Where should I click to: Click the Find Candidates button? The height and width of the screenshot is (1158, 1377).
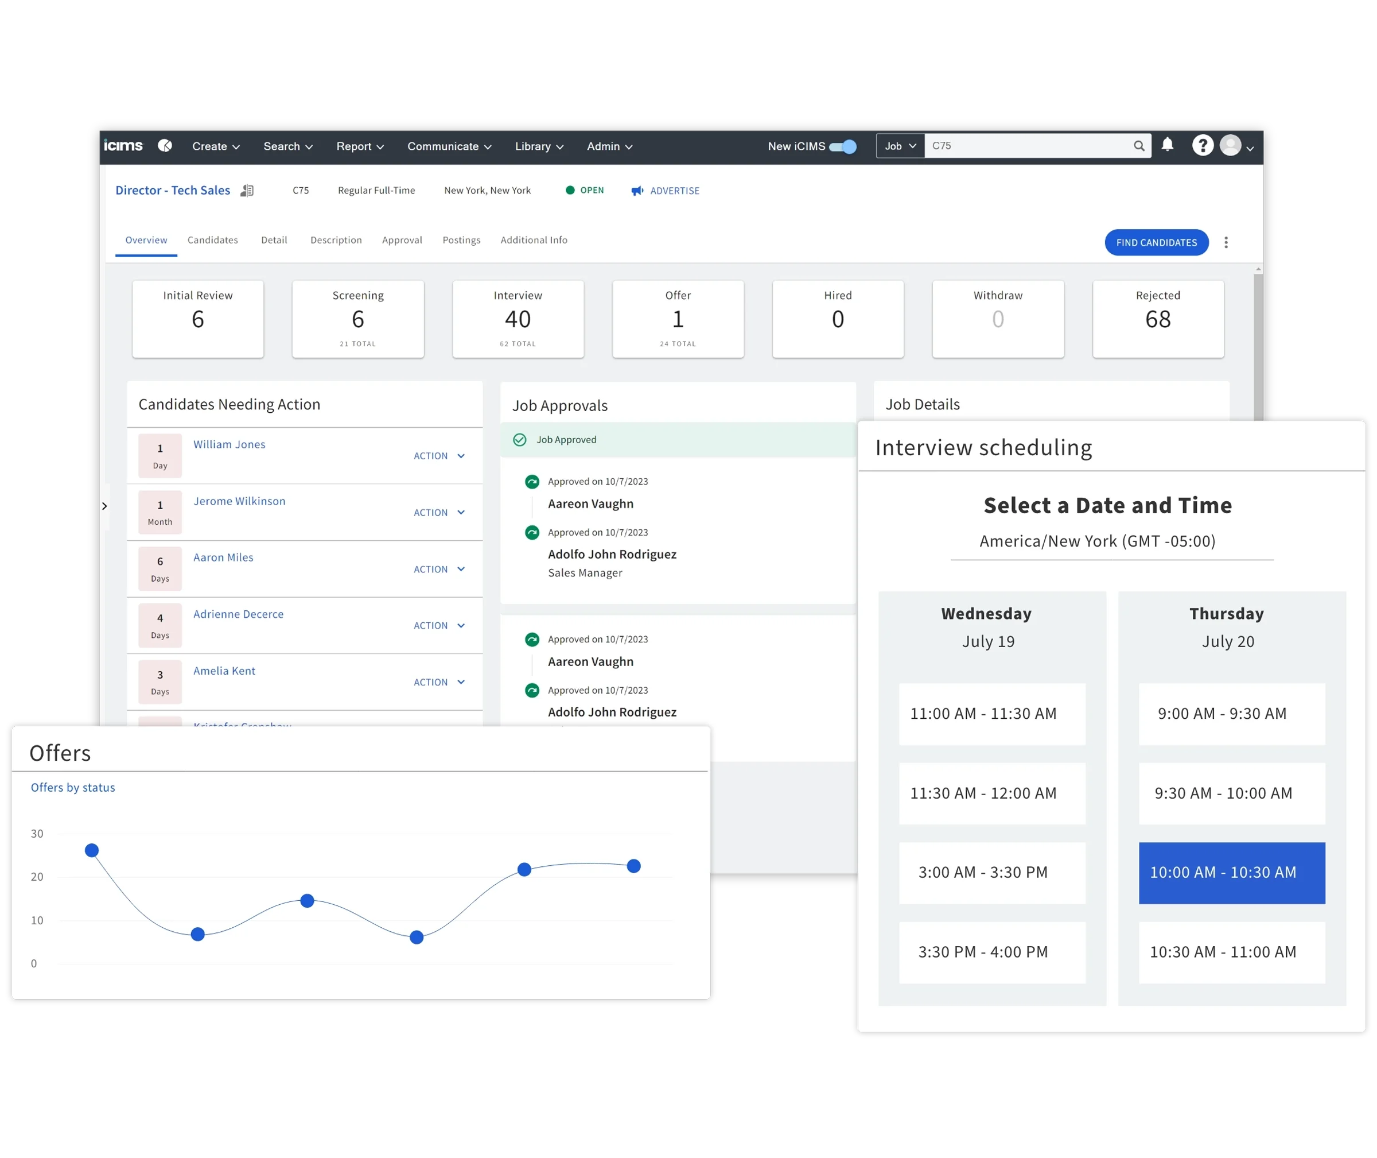1156,243
